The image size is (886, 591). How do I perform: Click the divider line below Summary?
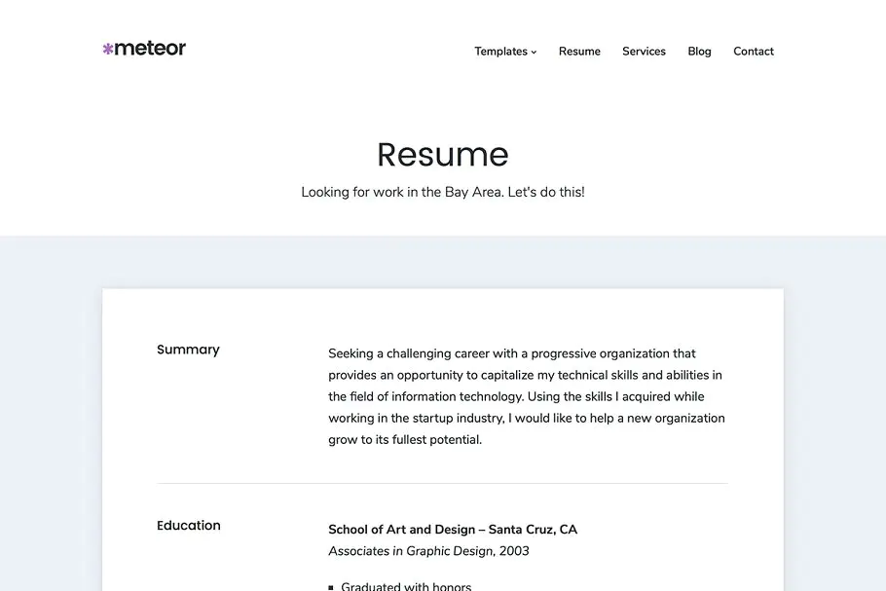(442, 484)
